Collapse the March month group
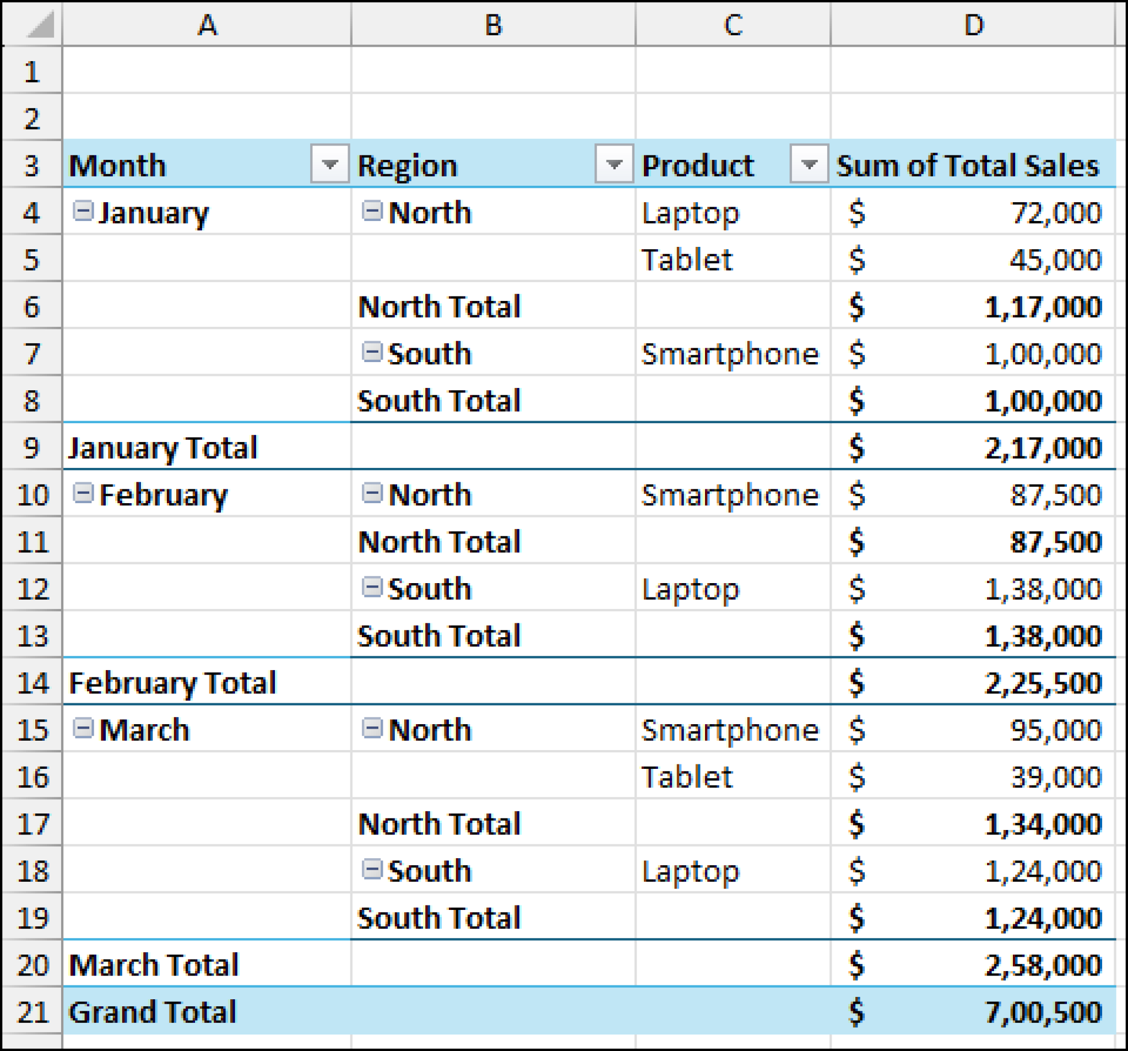The image size is (1128, 1051). point(83,728)
